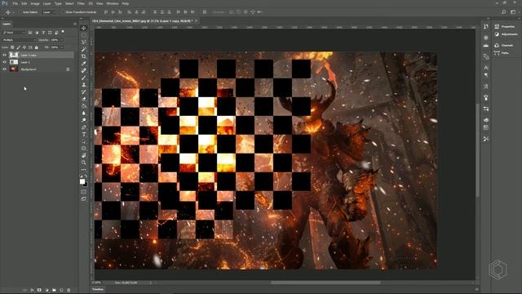Click the foreground color swatch

pos(82,181)
